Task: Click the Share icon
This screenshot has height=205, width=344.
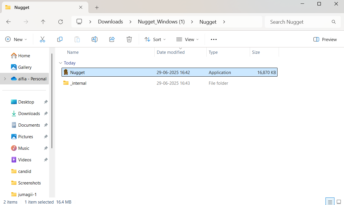Action: pyautogui.click(x=112, y=40)
